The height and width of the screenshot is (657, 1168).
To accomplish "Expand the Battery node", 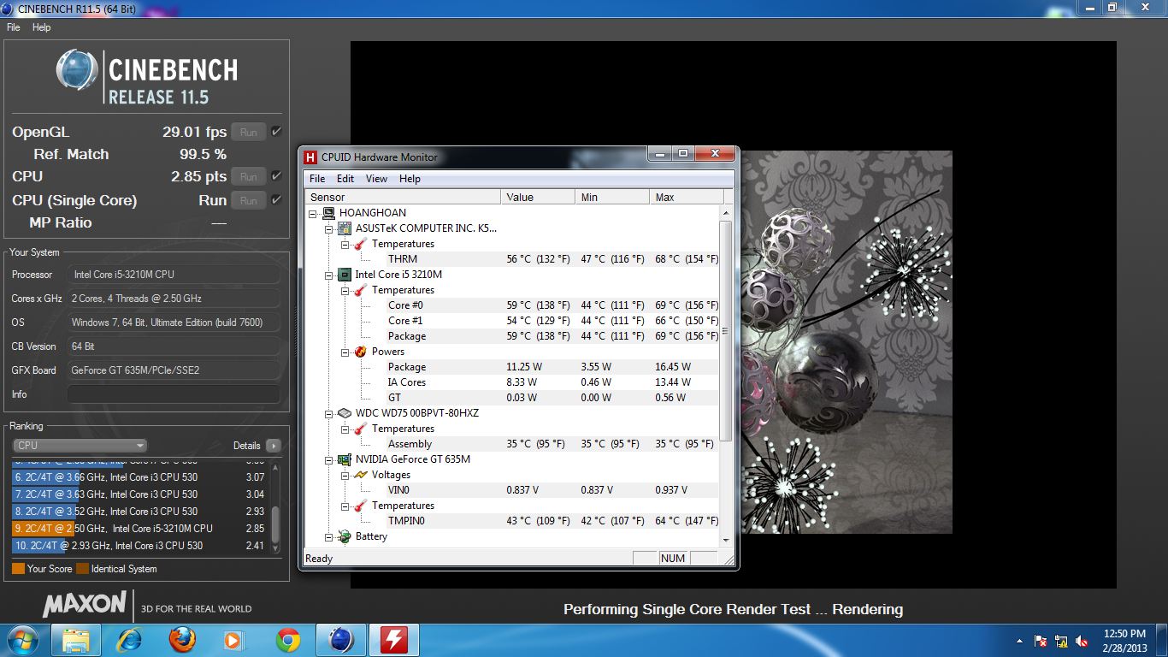I will [329, 536].
